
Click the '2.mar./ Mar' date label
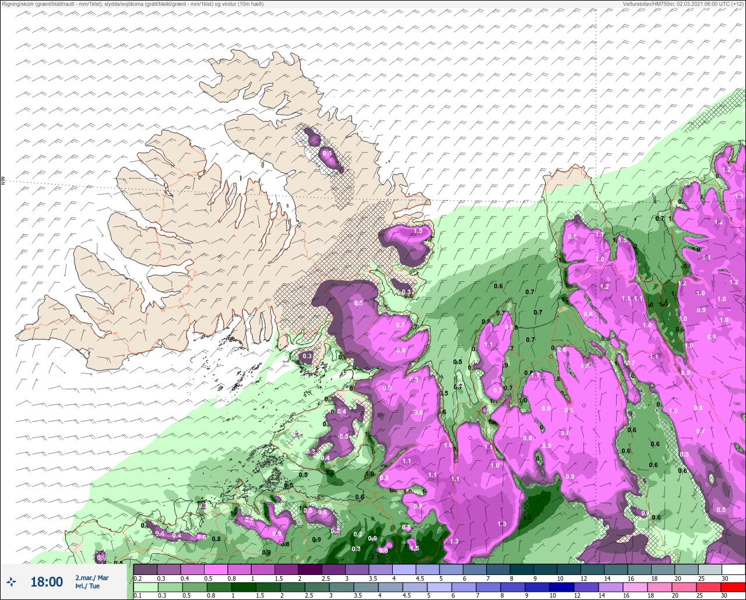coord(92,578)
